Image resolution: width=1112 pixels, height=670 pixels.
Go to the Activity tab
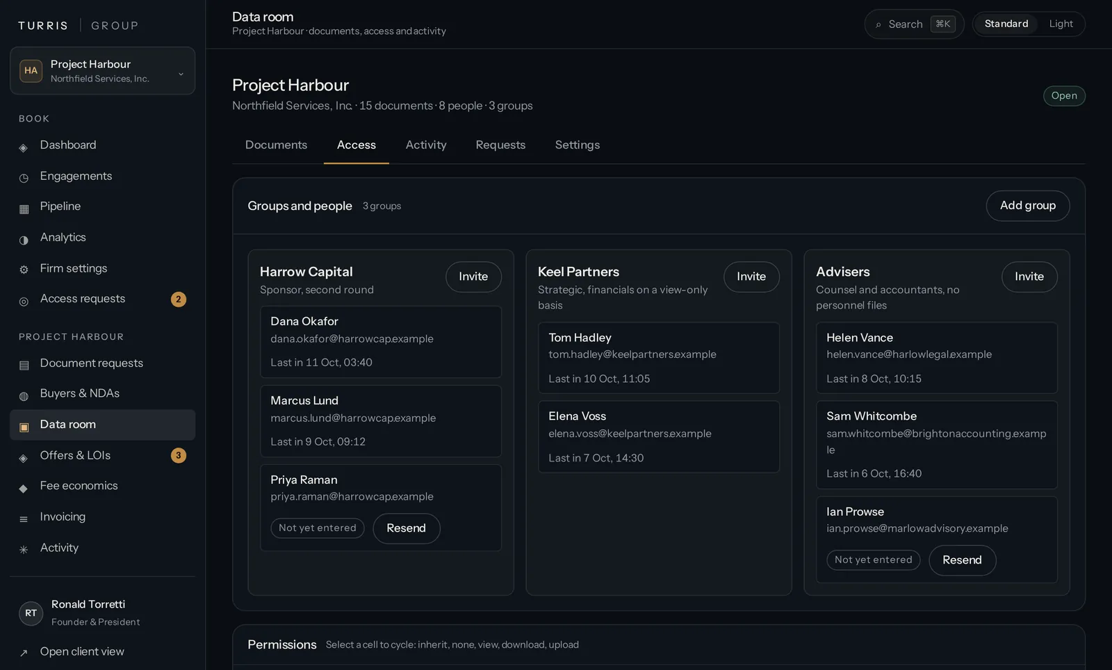coord(426,145)
